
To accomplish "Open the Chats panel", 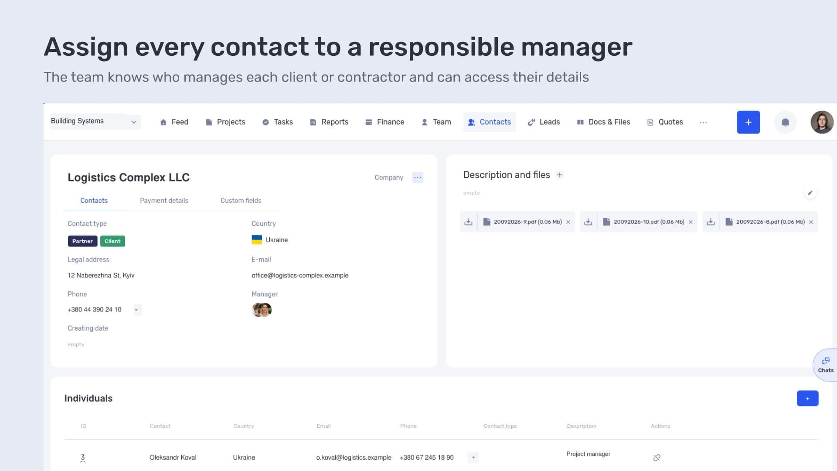I will pos(825,365).
